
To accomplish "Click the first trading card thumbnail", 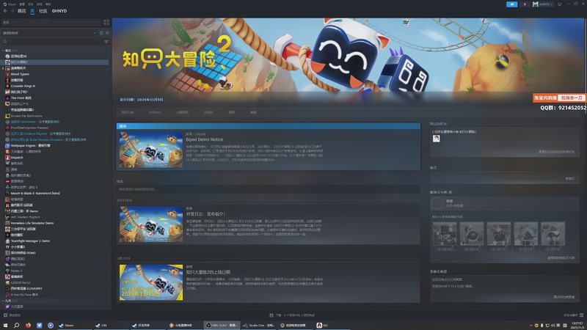I will [x=445, y=235].
